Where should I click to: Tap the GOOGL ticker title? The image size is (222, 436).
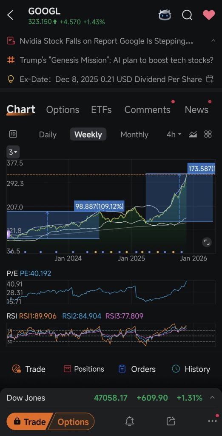click(x=44, y=11)
